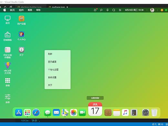Open the user avatar in top bar
This screenshot has height=126, width=168.
pyautogui.click(x=152, y=10)
